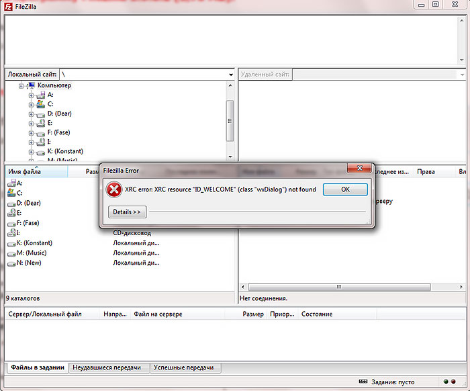The image size is (470, 391).
Task: Select the K: (Konstant) drive icon in file list
Action: (11, 243)
